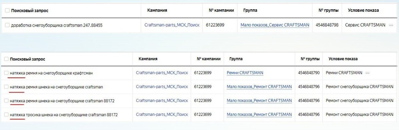This screenshot has height=130, width=399.
Task: Check the row 'доработка снегоуборщика craftsman 247.88455'
Action: coord(7,25)
